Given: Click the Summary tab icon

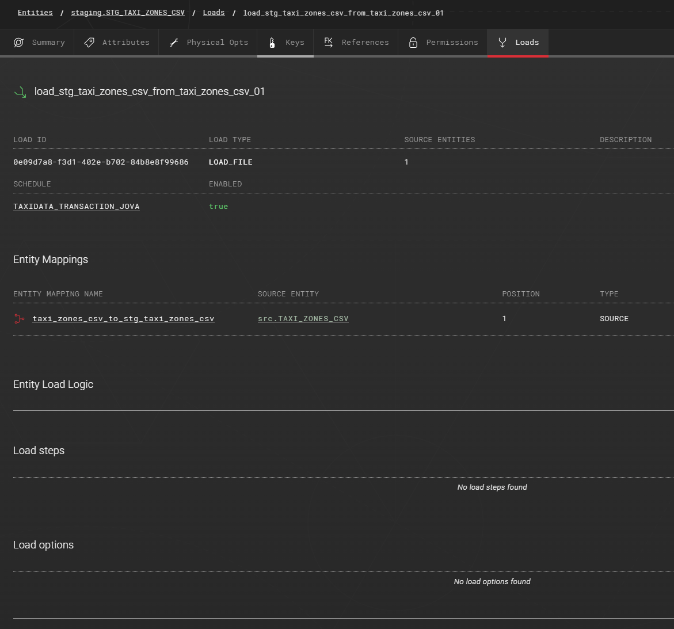Looking at the screenshot, I should [x=19, y=43].
